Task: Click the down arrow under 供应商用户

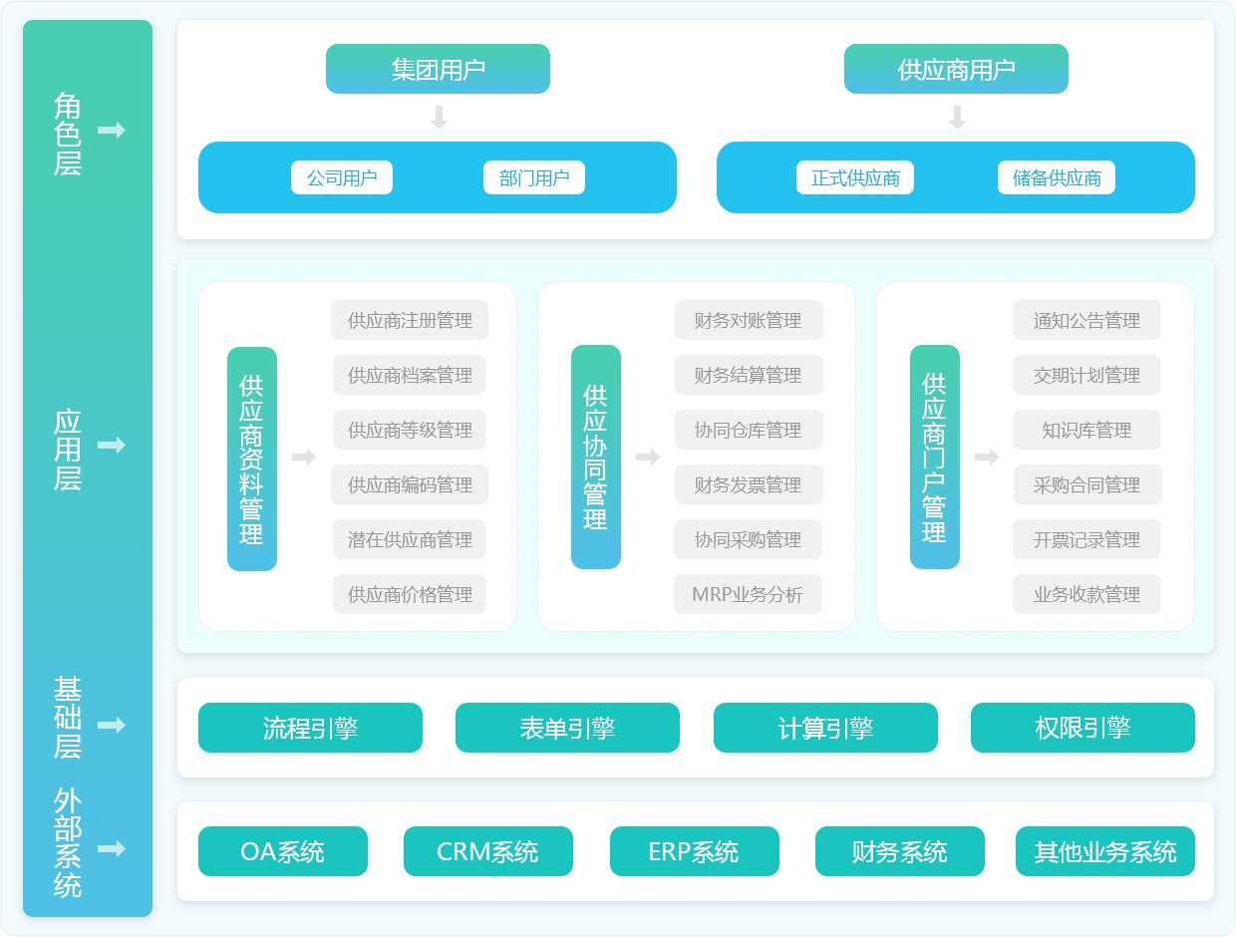Action: pyautogui.click(x=957, y=118)
